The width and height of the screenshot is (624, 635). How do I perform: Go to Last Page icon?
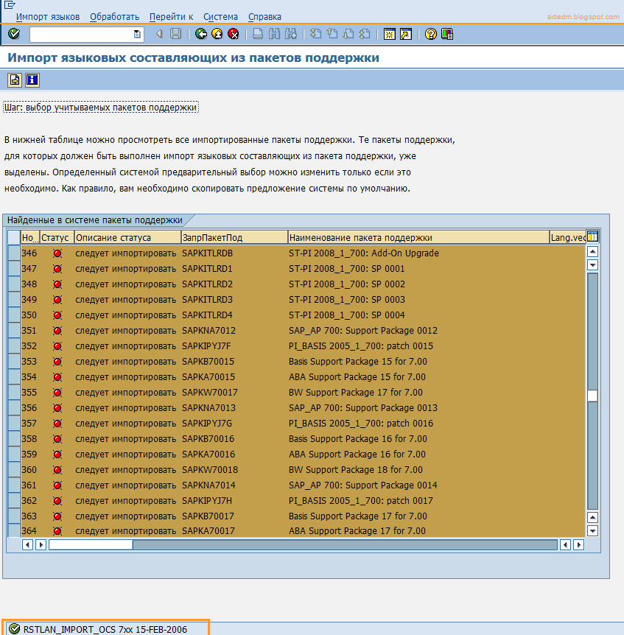click(365, 34)
